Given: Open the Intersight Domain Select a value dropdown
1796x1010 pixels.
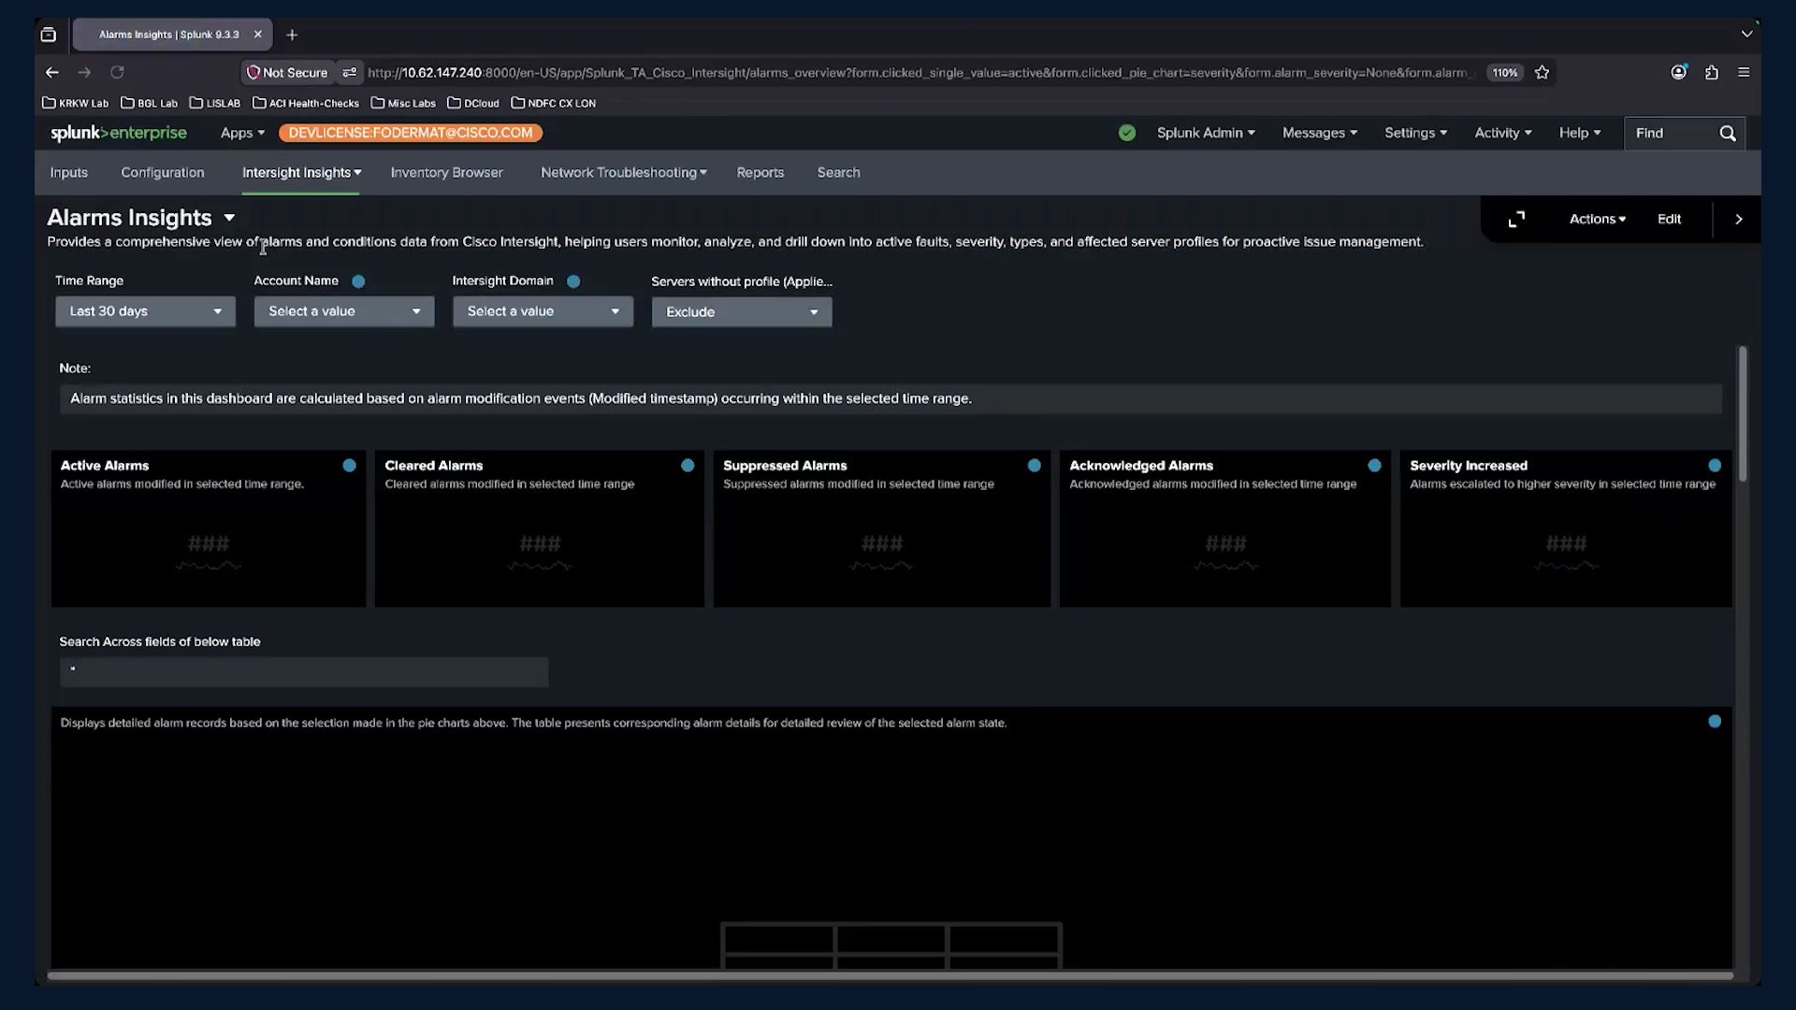Looking at the screenshot, I should click(x=543, y=311).
